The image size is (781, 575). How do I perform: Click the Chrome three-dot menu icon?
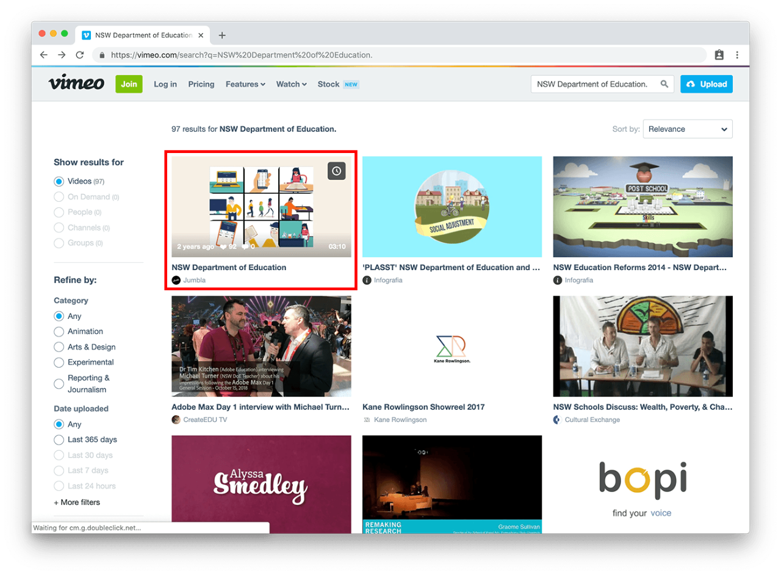(x=737, y=55)
